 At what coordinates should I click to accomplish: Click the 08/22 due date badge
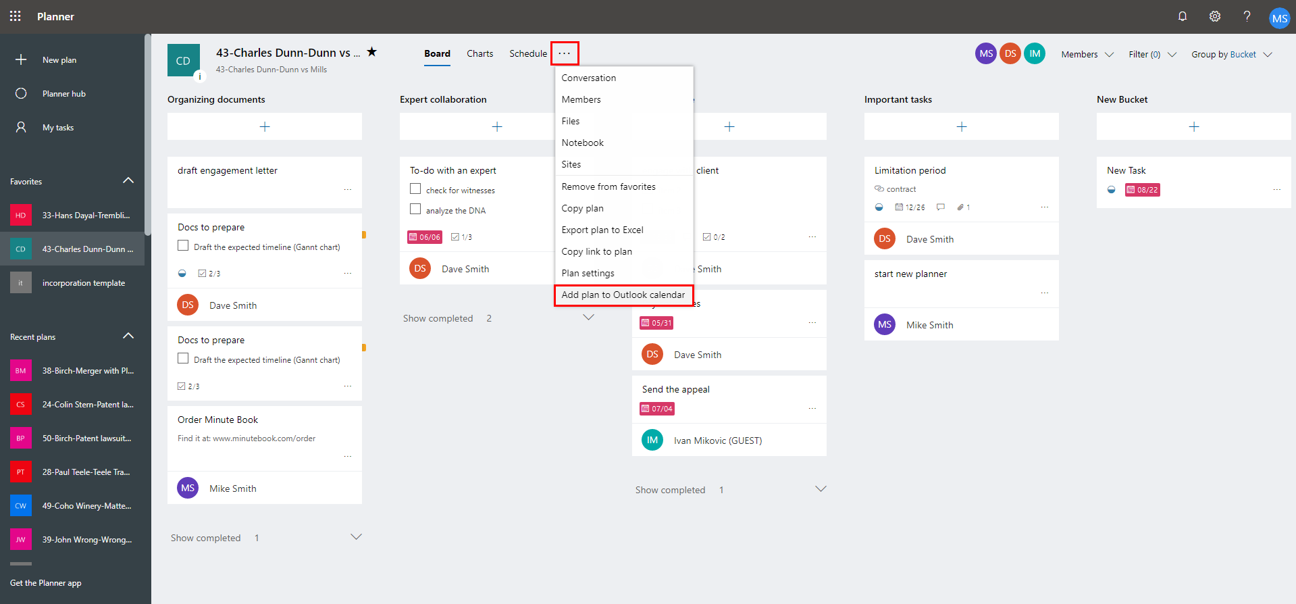[1143, 190]
